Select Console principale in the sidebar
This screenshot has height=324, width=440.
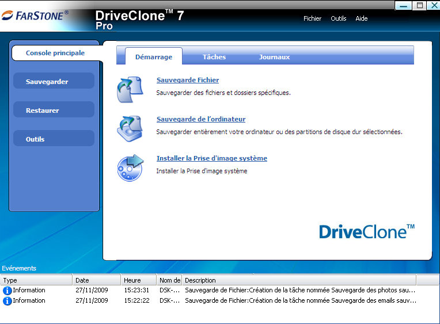click(x=55, y=53)
